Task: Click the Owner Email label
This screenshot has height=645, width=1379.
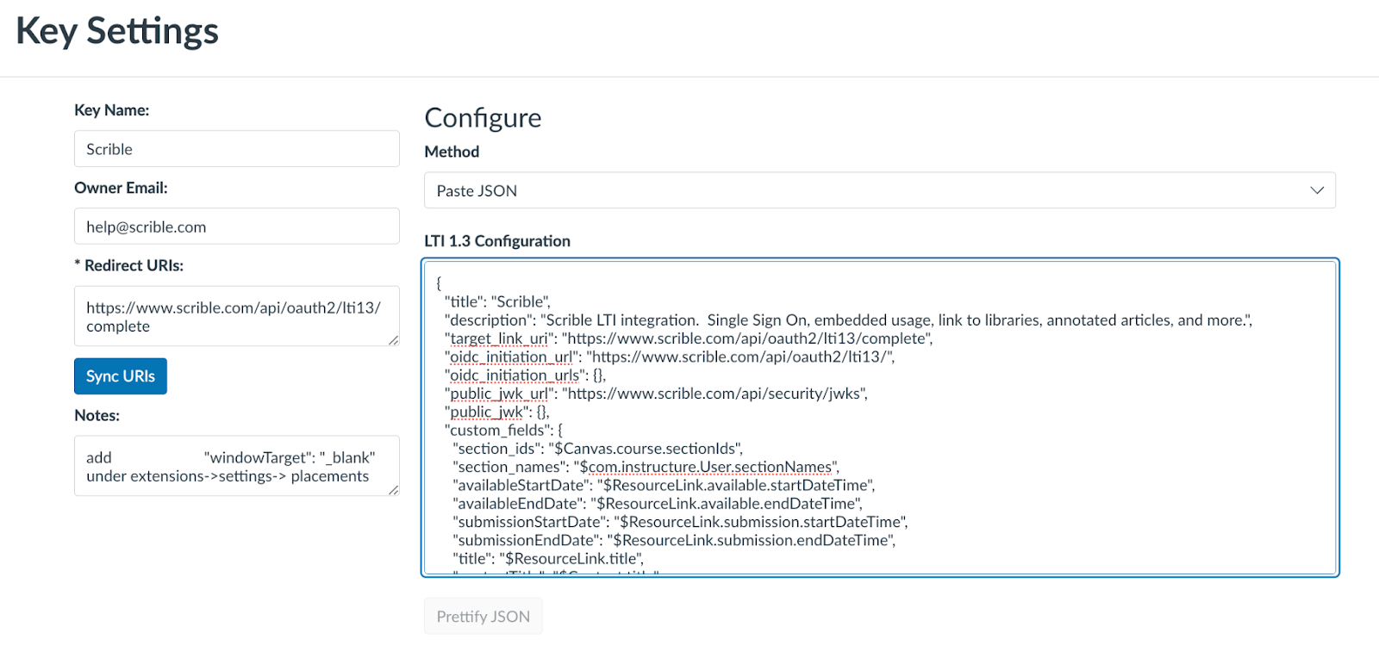Action: point(121,188)
